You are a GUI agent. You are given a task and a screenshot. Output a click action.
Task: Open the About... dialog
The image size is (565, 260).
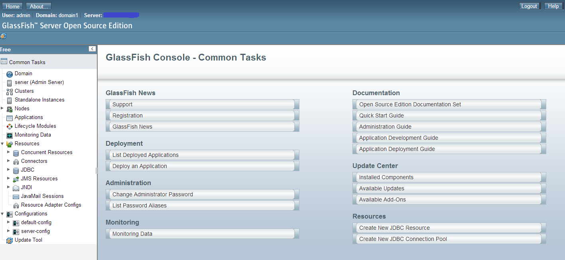[39, 6]
